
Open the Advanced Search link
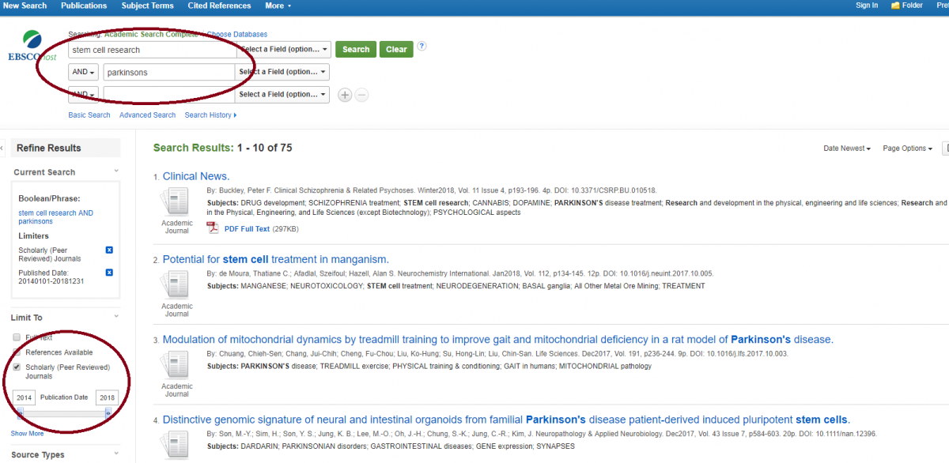(147, 115)
